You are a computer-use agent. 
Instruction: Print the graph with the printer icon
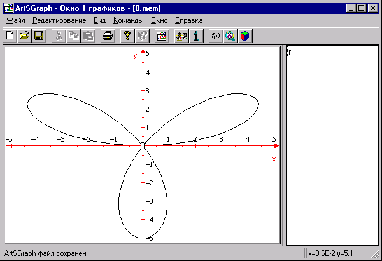108,36
